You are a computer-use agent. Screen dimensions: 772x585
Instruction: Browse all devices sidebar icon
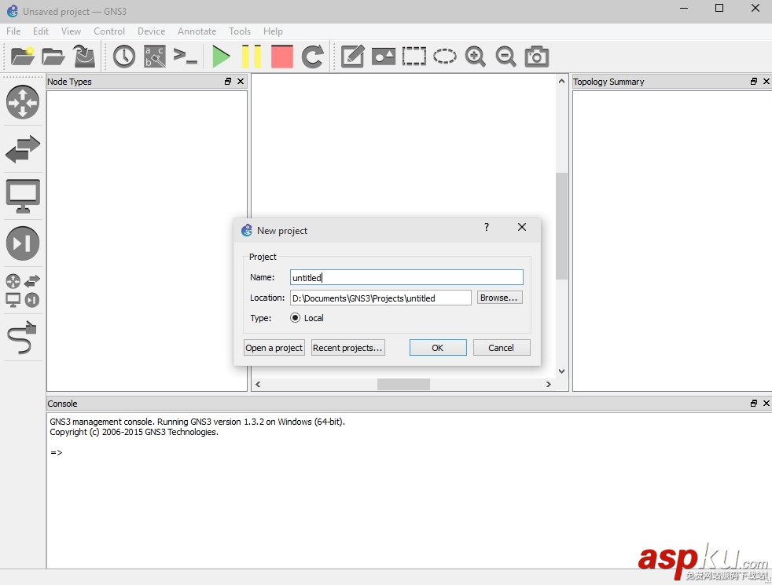coord(23,291)
